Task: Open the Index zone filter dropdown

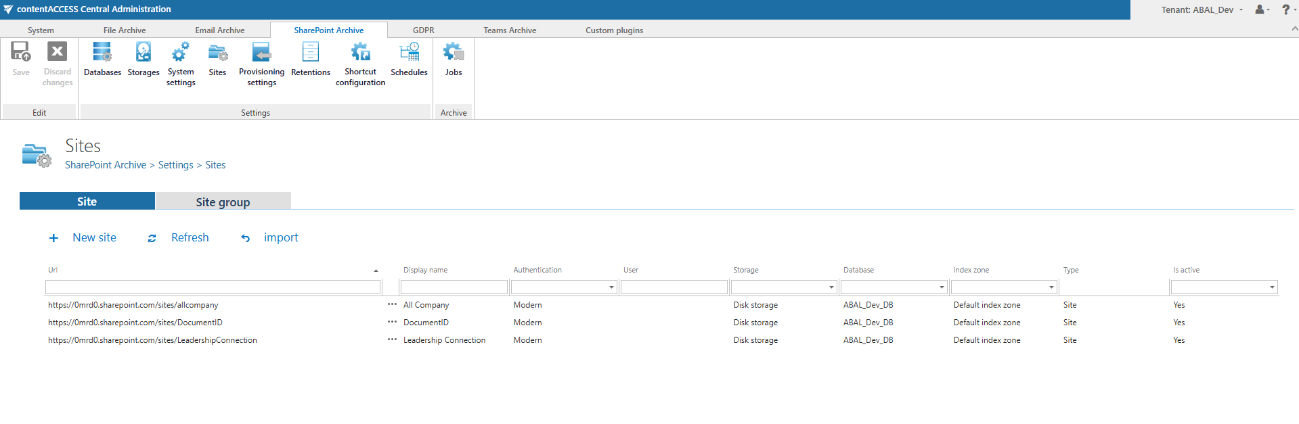Action: [1051, 287]
